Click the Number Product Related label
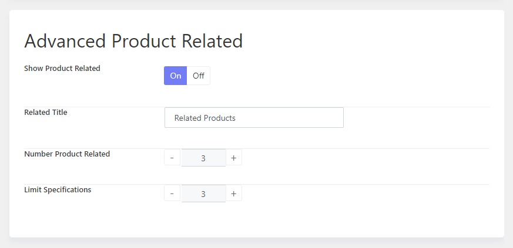Viewport: 513px width, 248px height. tap(67, 154)
